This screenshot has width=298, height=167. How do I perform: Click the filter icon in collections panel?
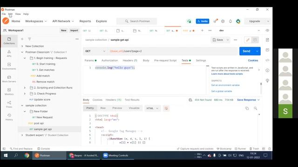click(x=29, y=39)
